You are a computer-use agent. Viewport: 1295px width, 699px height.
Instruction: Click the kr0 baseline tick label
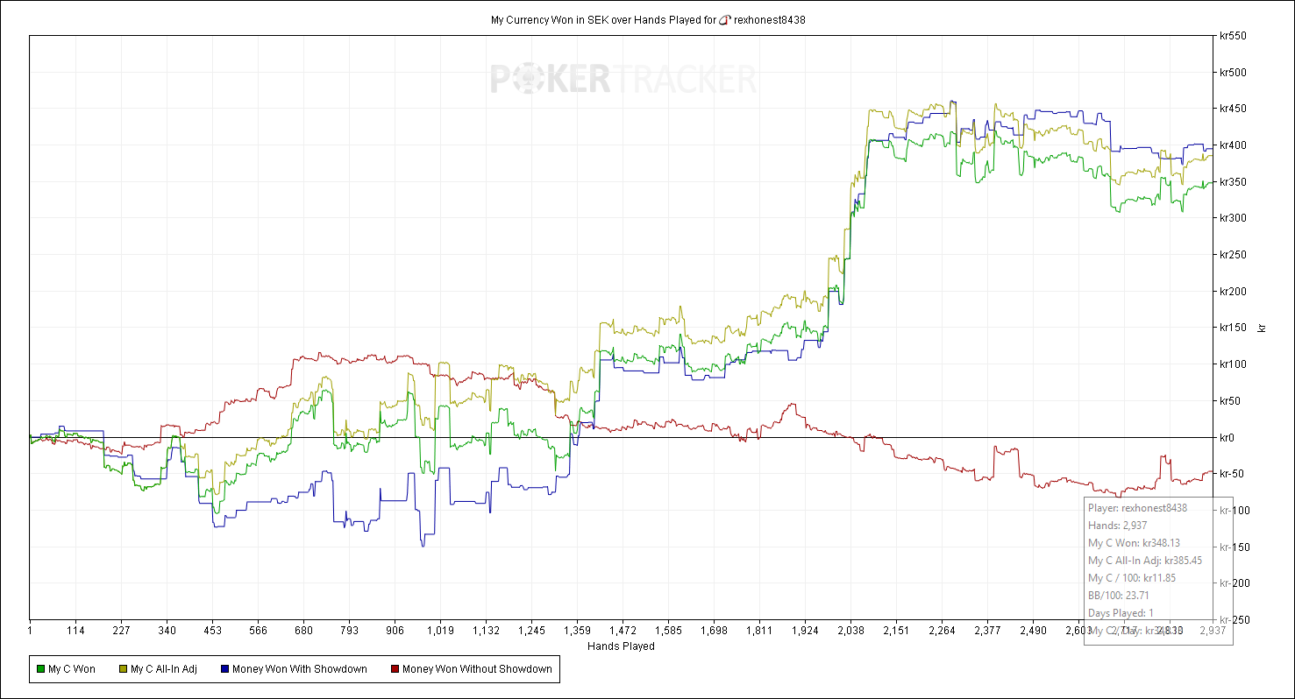tap(1227, 437)
